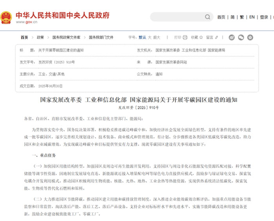
Task: Open 国务院政策文件库 breadcrumb link
Action: point(67,38)
